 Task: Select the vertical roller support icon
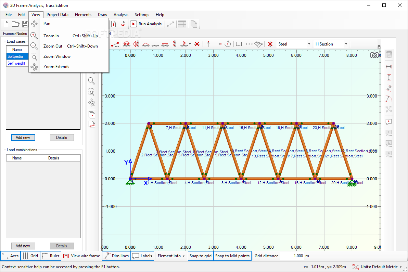(x=136, y=44)
